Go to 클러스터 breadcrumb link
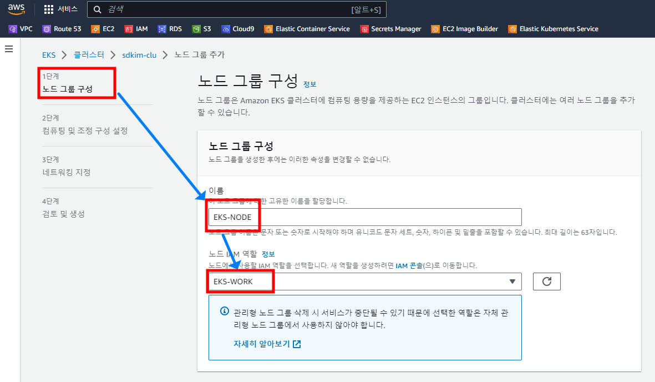655x382 pixels. [89, 55]
